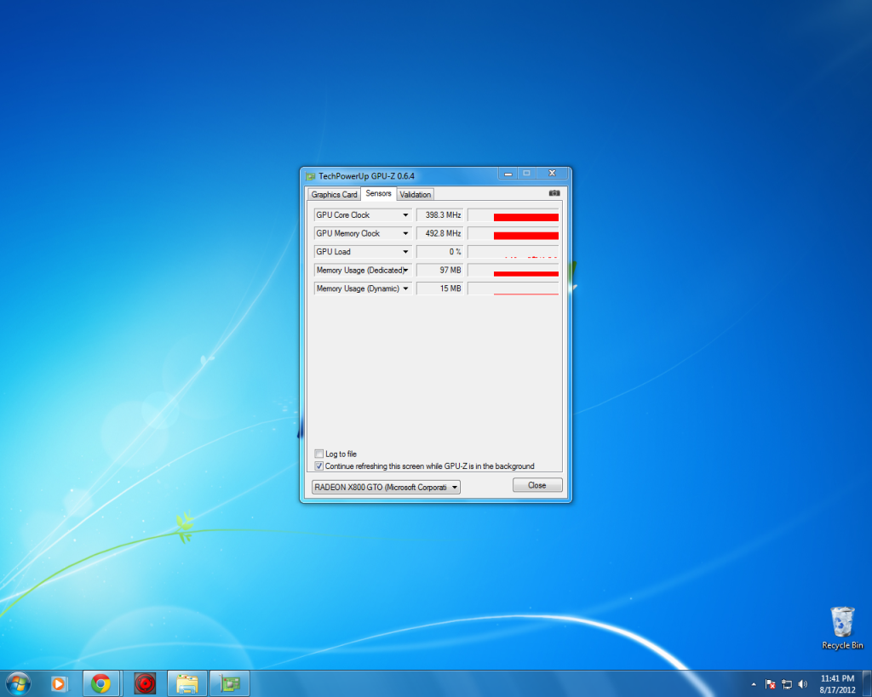Show hidden icons in system tray
872x697 pixels.
(x=754, y=683)
